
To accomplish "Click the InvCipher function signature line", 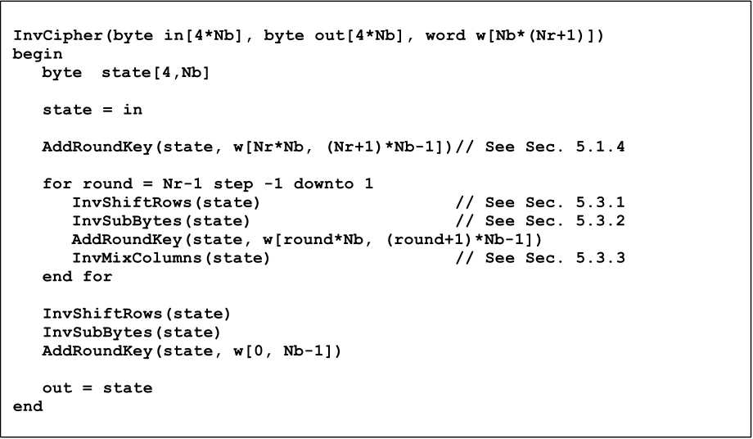I will [x=309, y=36].
